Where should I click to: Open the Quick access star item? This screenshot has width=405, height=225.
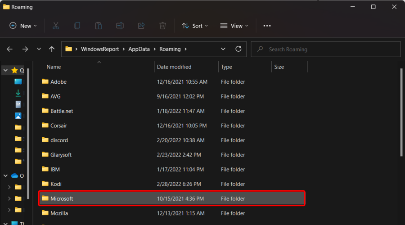[15, 70]
